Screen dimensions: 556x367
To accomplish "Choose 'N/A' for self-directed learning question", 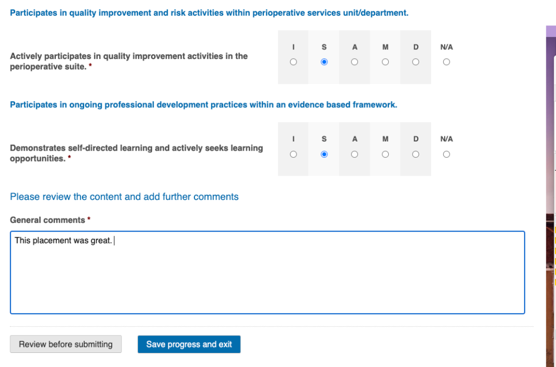I will click(446, 154).
